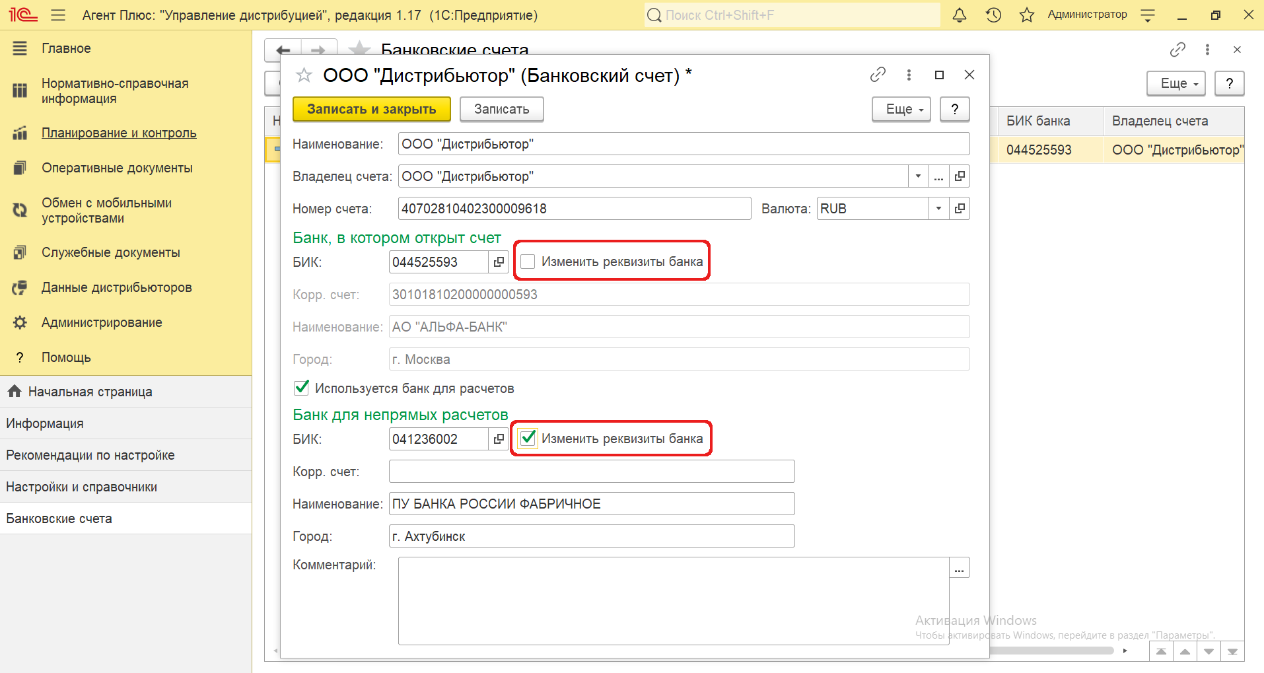
Task: Click the account number input field
Action: (x=574, y=209)
